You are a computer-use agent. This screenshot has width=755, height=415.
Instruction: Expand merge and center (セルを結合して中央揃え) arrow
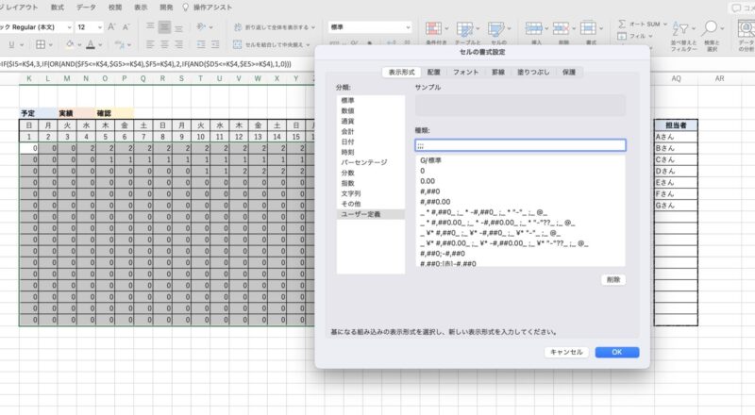point(309,44)
